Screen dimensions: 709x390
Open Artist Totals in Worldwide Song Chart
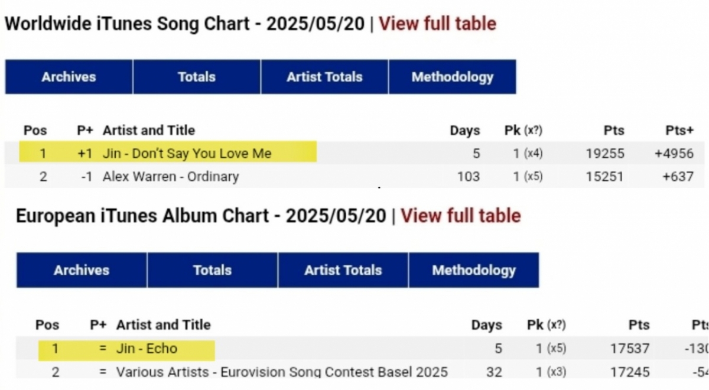324,77
